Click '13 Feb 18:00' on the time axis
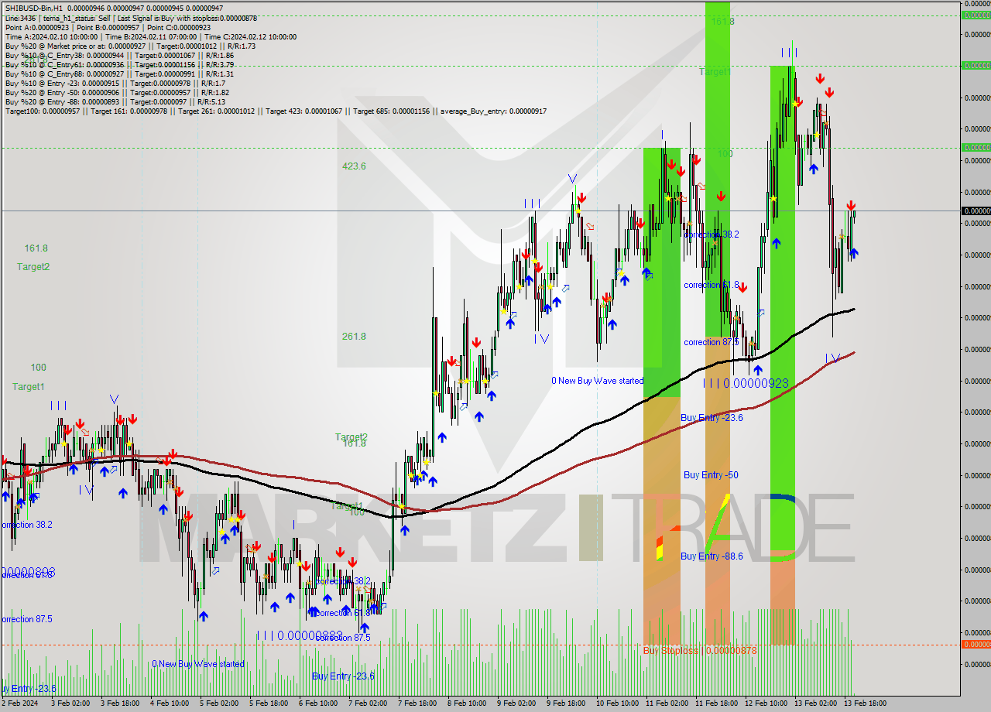The width and height of the screenshot is (991, 712). [865, 703]
